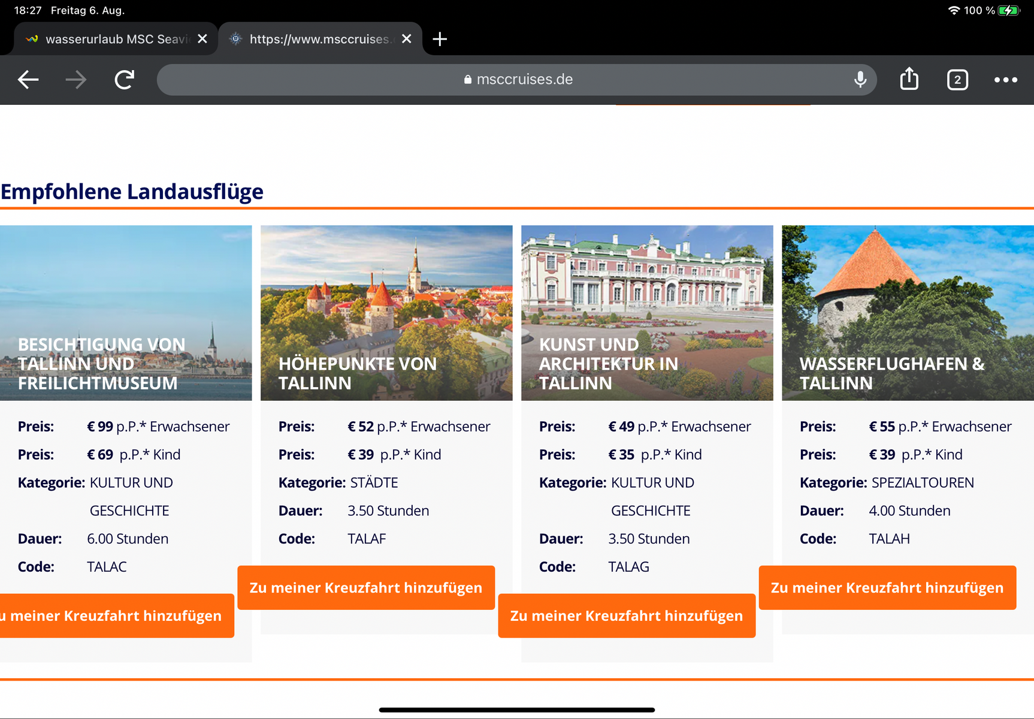Open the share sheet icon

[x=909, y=79]
